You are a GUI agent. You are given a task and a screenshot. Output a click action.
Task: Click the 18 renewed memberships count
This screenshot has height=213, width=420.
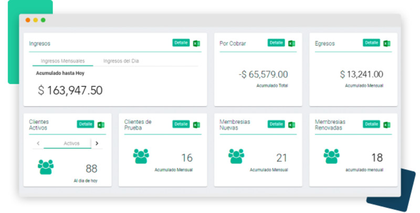click(x=377, y=157)
